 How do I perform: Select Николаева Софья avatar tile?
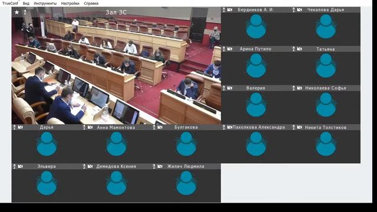click(x=326, y=105)
